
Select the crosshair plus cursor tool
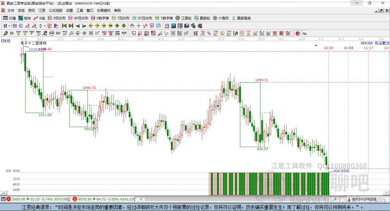click(x=139, y=26)
